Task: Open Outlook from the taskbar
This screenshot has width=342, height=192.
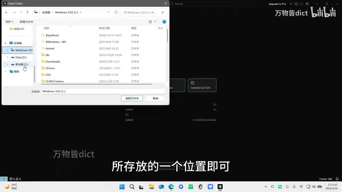Action: coord(161,187)
